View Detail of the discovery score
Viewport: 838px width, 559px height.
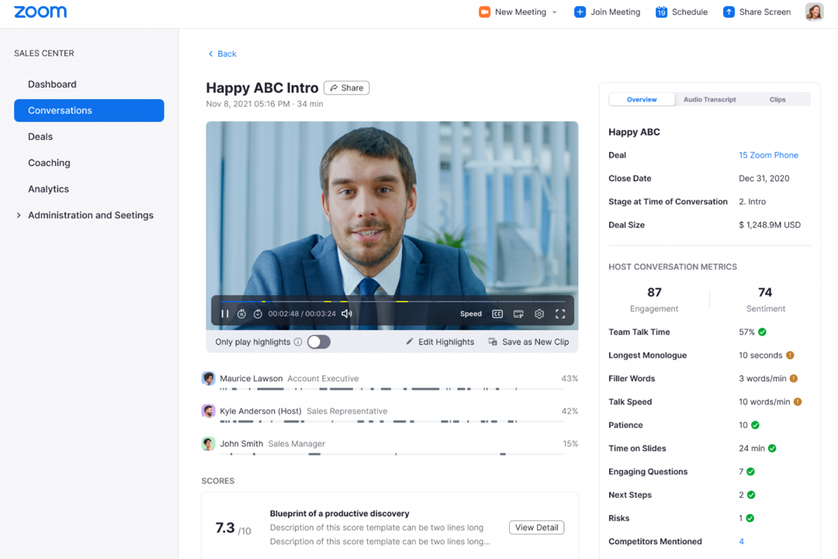click(536, 527)
